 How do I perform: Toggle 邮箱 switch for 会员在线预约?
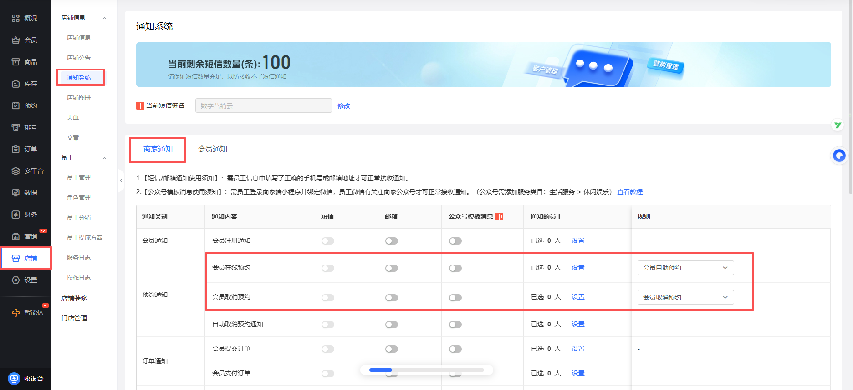[x=392, y=268]
